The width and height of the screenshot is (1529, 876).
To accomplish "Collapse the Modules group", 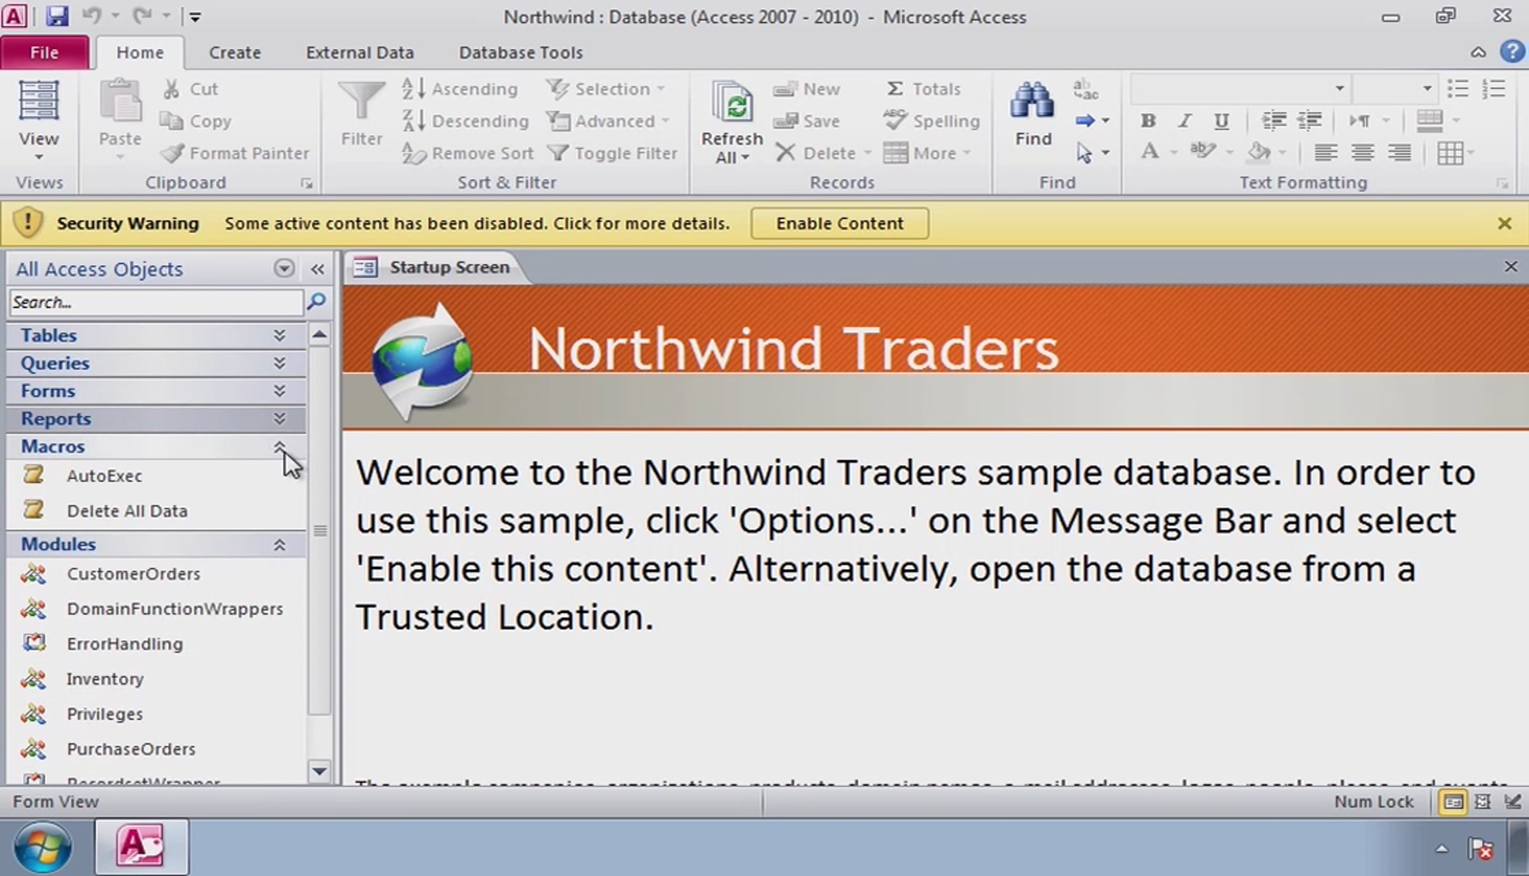I will 279,545.
